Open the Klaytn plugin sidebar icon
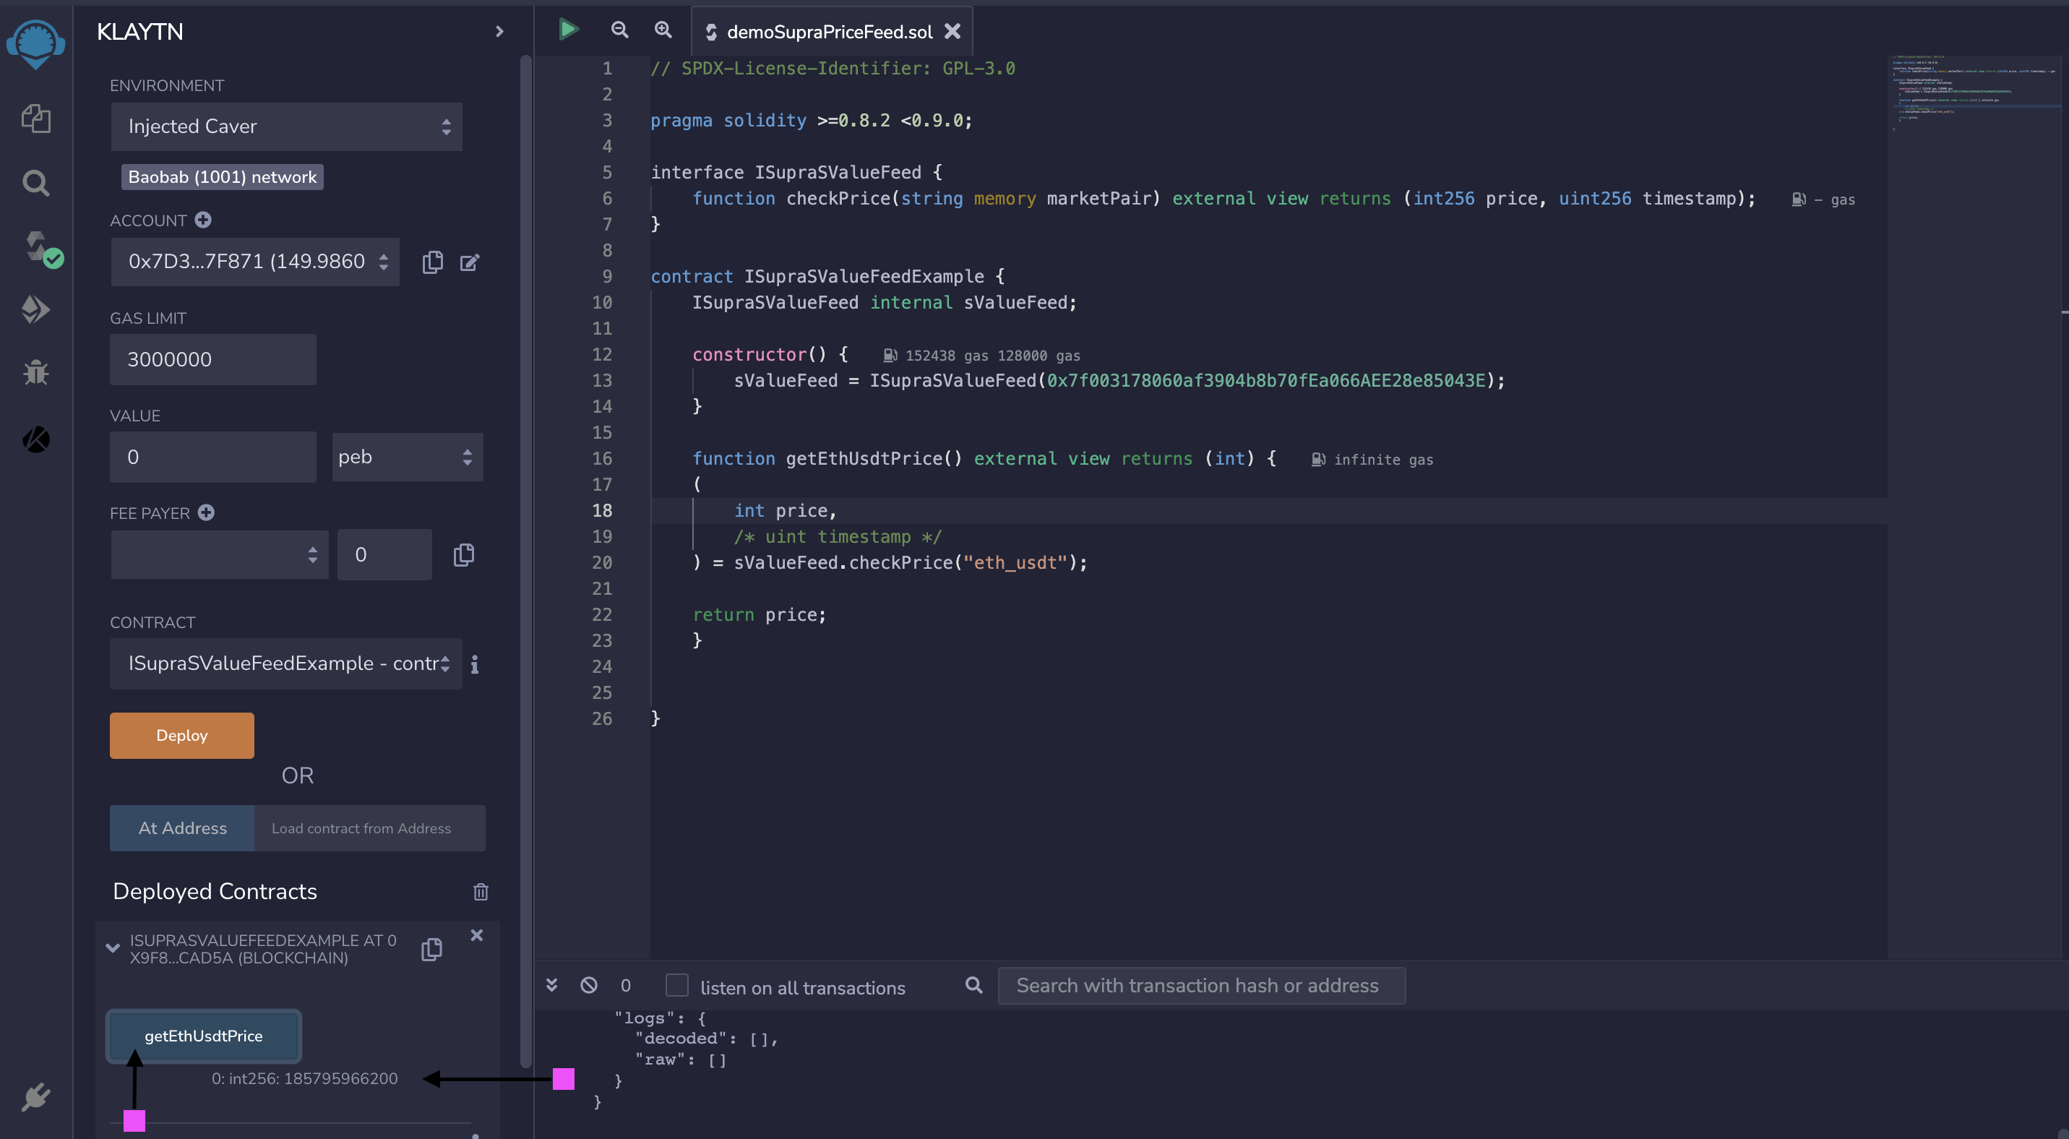The image size is (2069, 1139). tap(35, 439)
